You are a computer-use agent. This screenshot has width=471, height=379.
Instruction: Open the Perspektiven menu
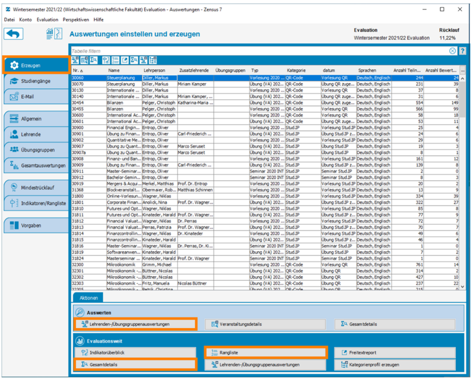[x=76, y=20]
